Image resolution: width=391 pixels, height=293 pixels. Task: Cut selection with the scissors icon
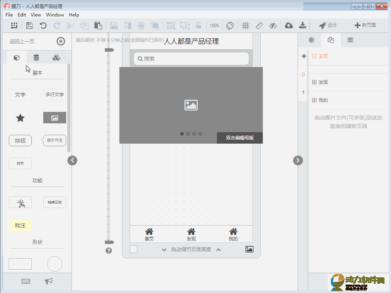[70, 25]
